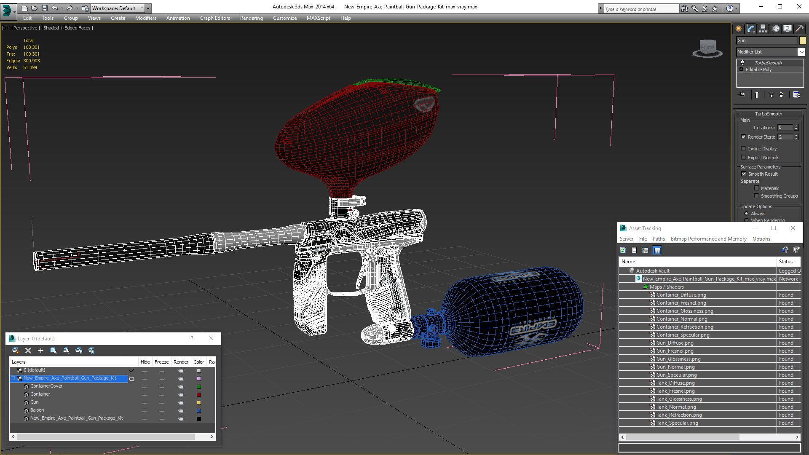Open Configure Modifier Sets icon
The width and height of the screenshot is (809, 455).
pyautogui.click(x=796, y=95)
